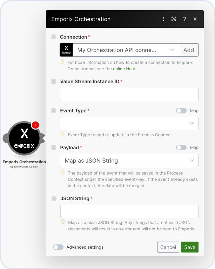
Task: Expand the dialog with fullscreen icon
Action: pos(174,19)
